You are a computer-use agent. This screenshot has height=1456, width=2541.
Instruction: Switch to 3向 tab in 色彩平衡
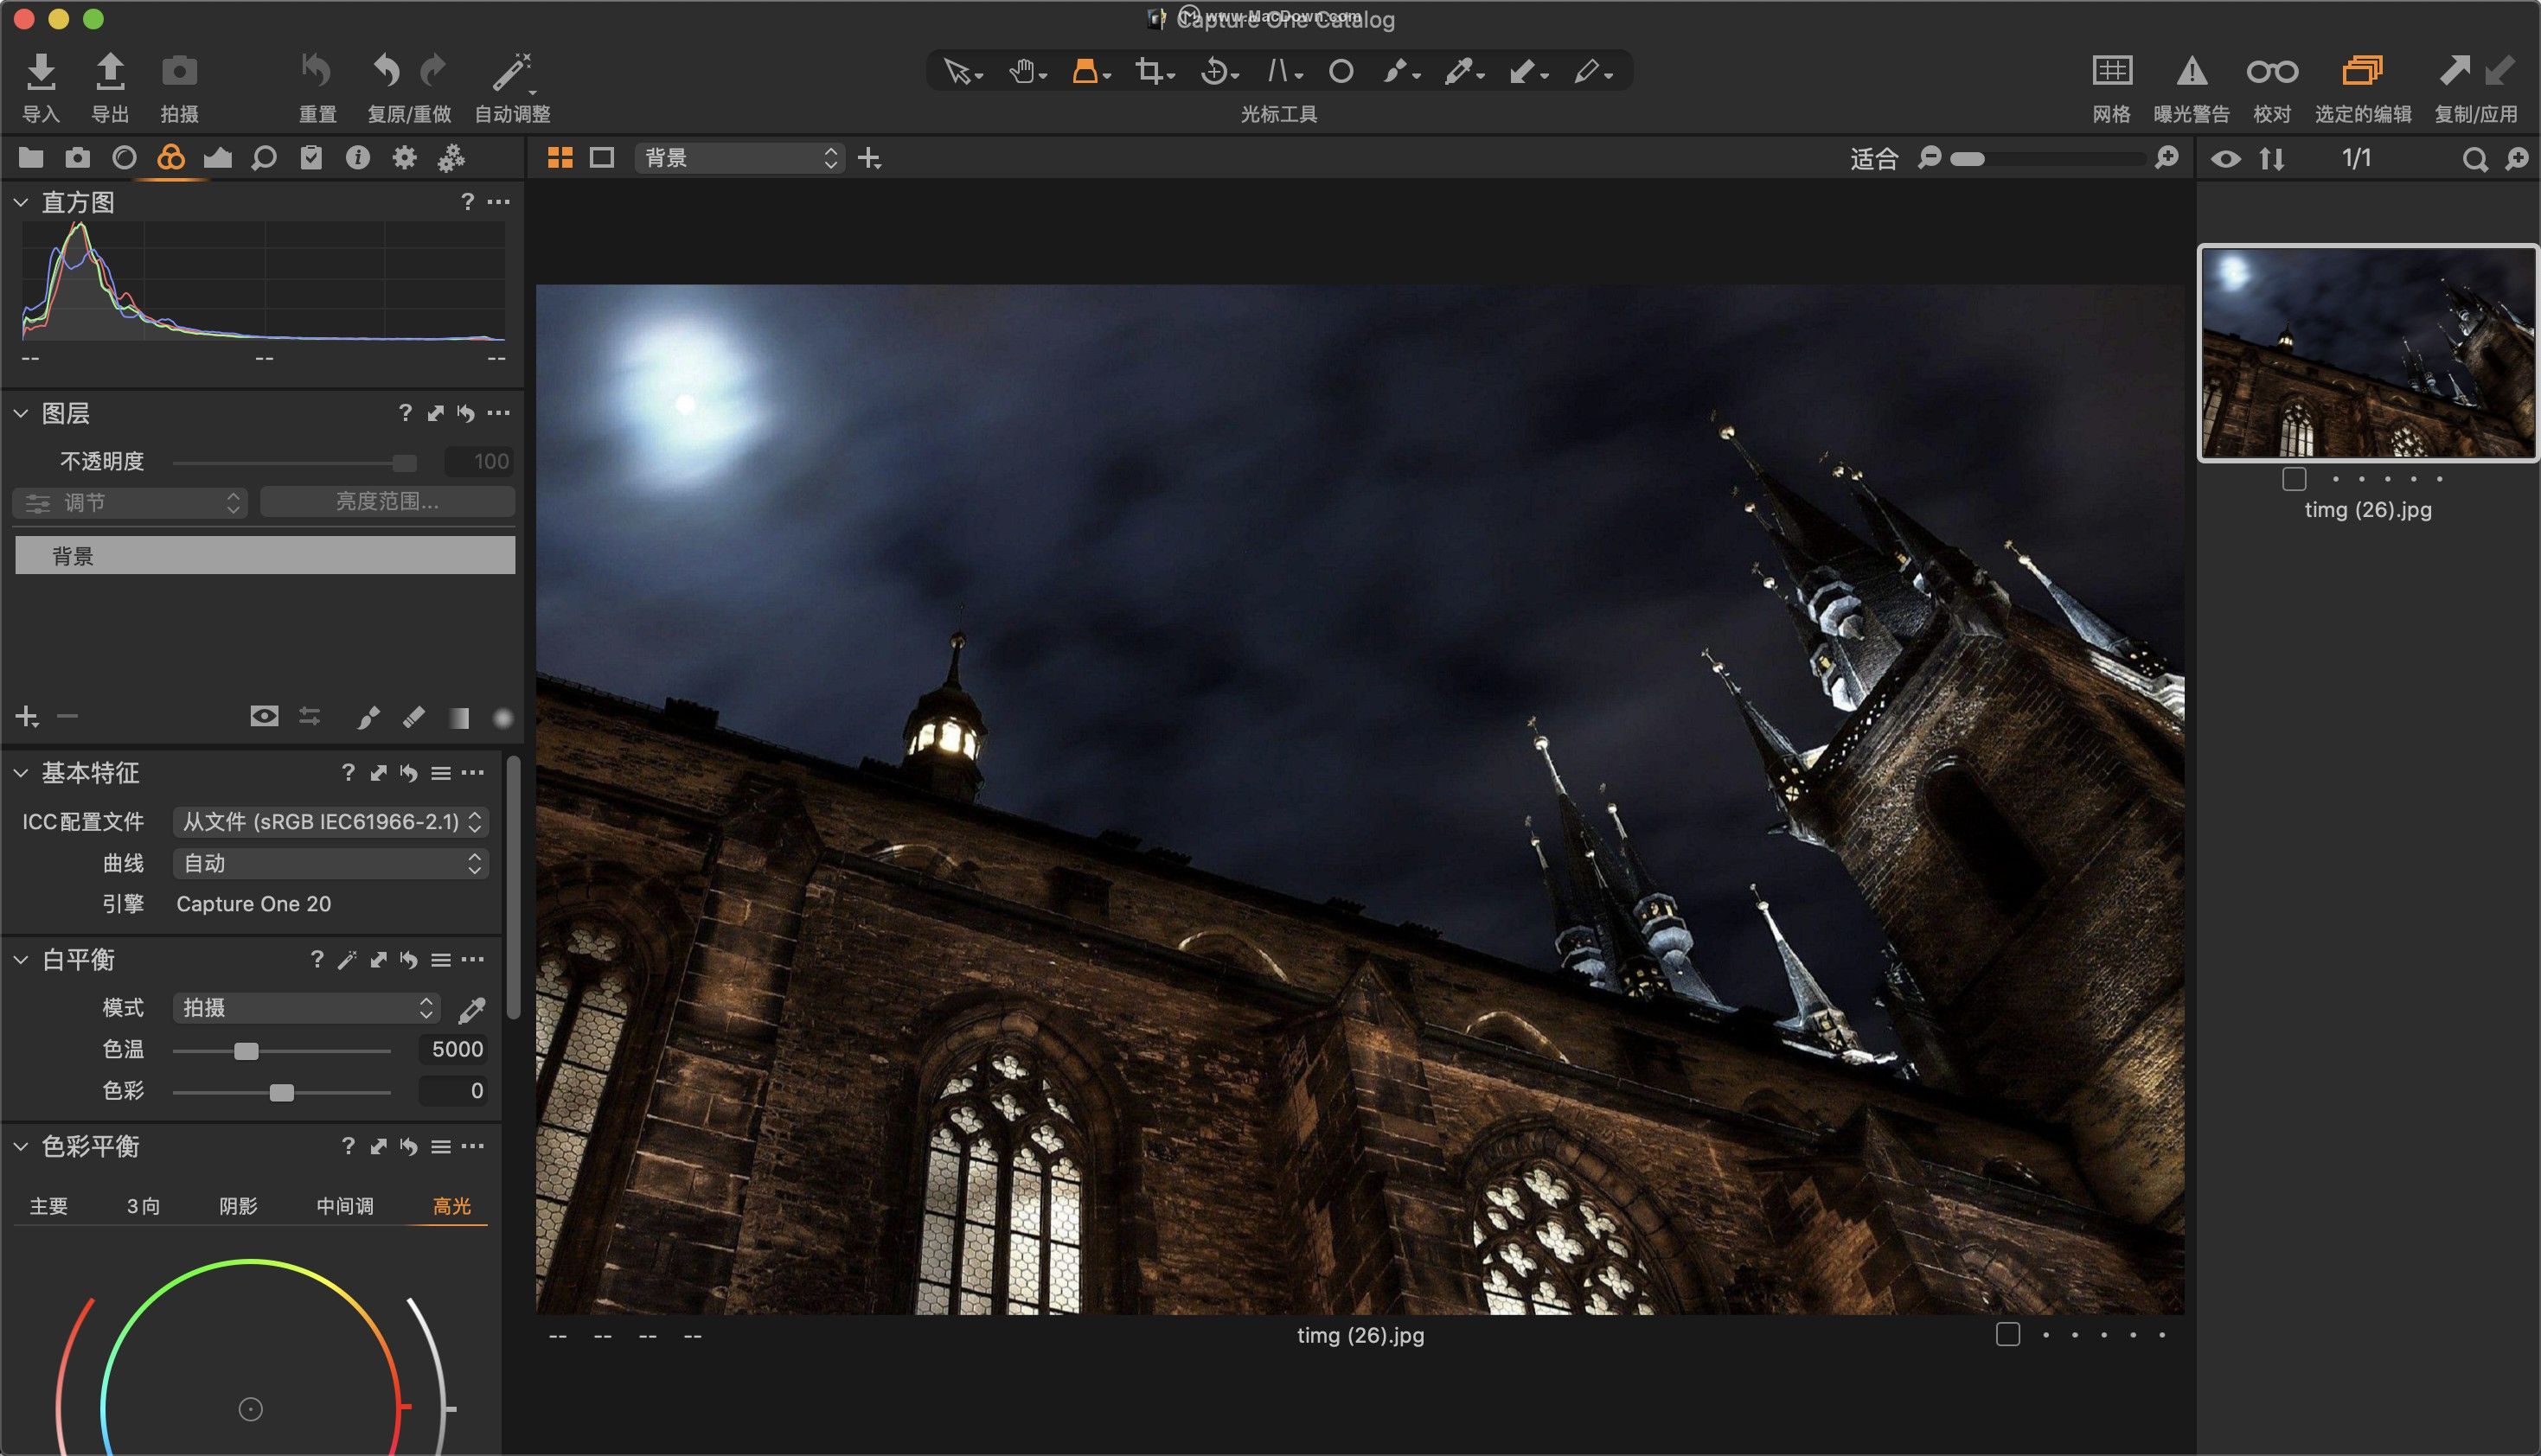pyautogui.click(x=143, y=1207)
